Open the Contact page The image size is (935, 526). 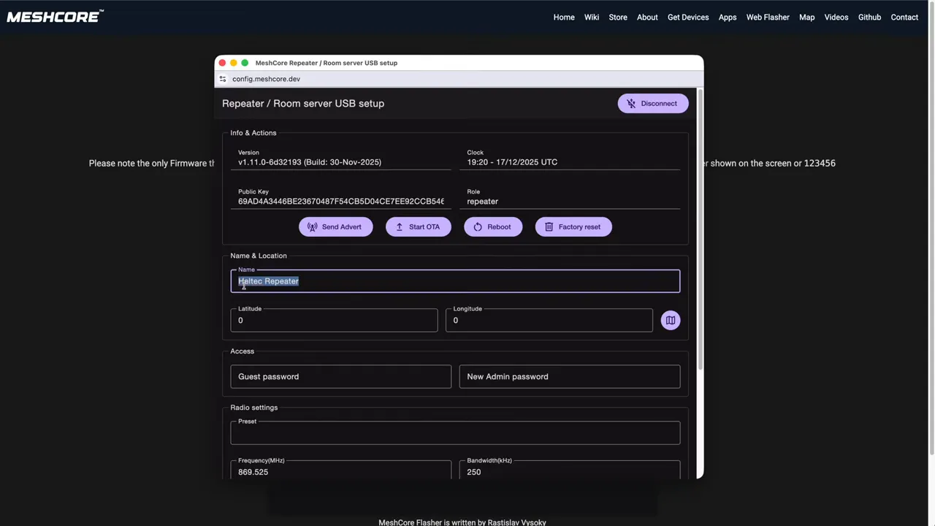[904, 18]
